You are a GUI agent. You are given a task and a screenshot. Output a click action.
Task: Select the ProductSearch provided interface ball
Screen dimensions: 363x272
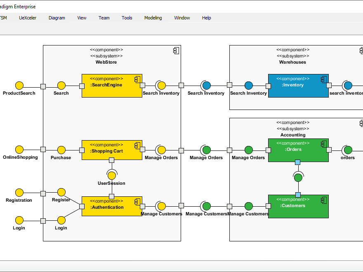tap(19, 86)
